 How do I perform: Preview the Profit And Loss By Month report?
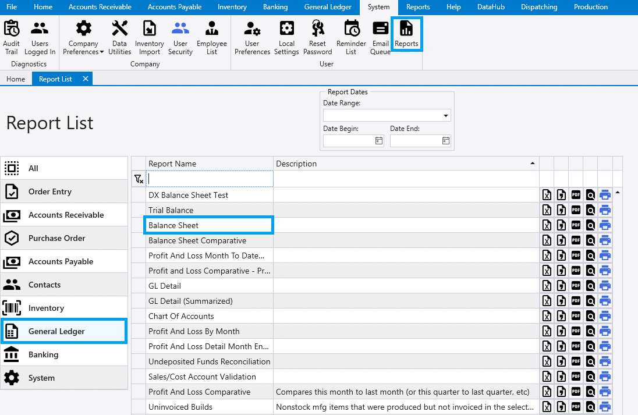(x=590, y=331)
